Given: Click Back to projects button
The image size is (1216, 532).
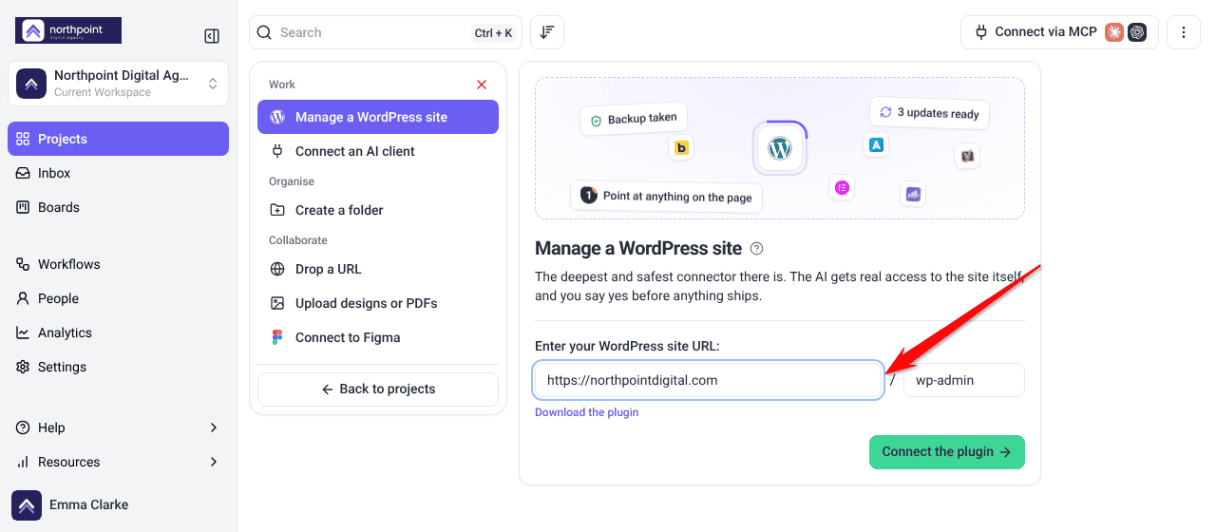Looking at the screenshot, I should click(378, 389).
